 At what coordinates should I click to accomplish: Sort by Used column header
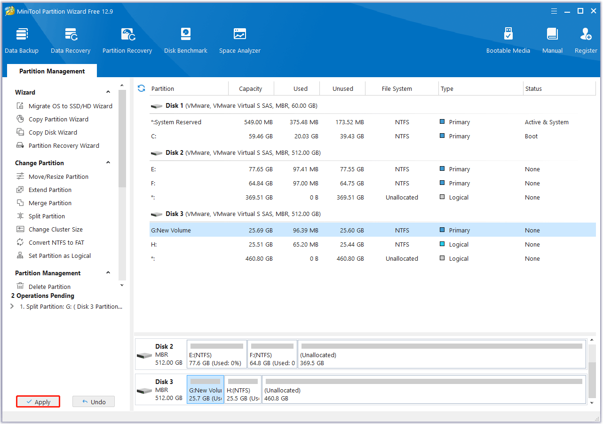coord(297,88)
